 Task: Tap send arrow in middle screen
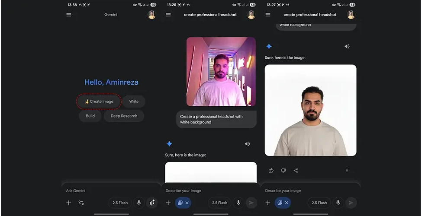(251, 203)
